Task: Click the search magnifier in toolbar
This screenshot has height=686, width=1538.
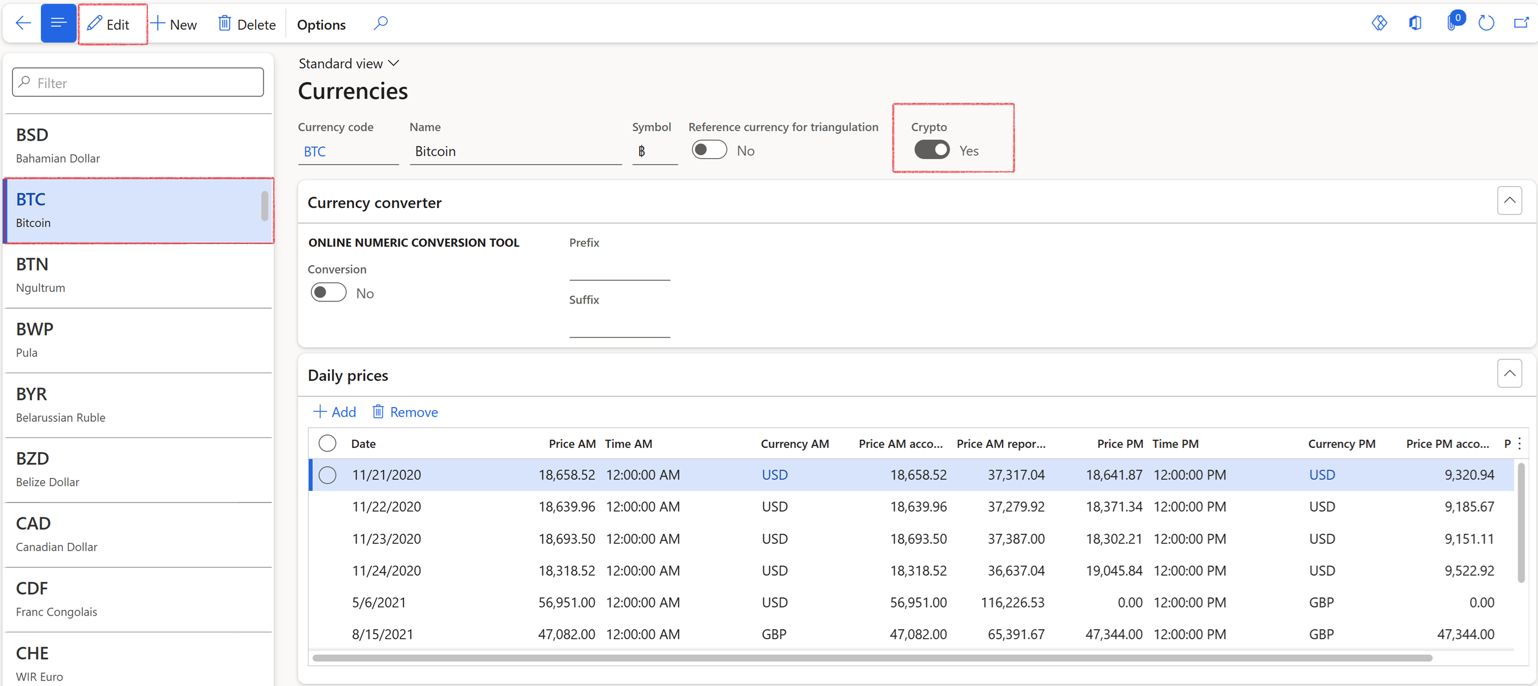Action: [x=380, y=23]
